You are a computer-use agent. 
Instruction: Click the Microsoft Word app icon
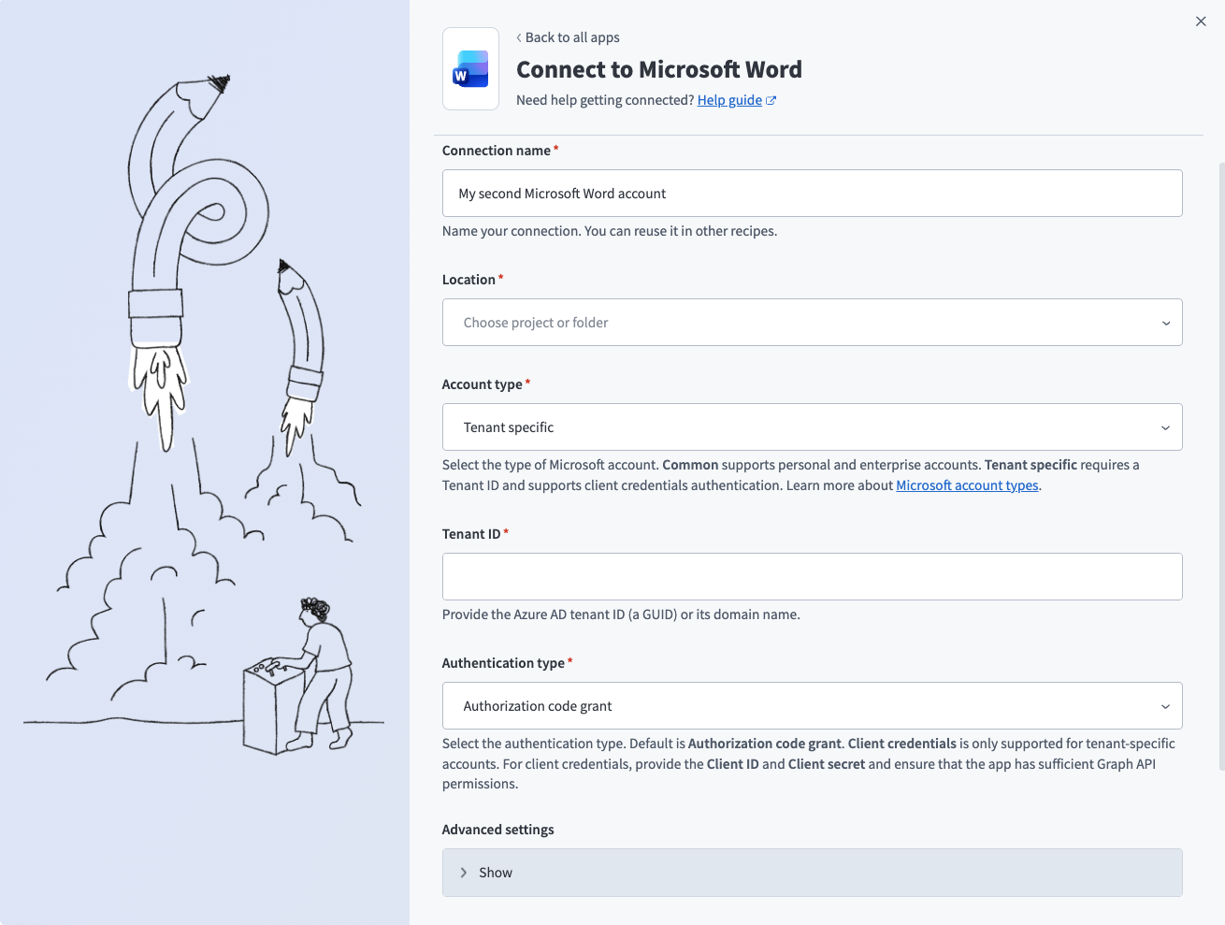470,69
